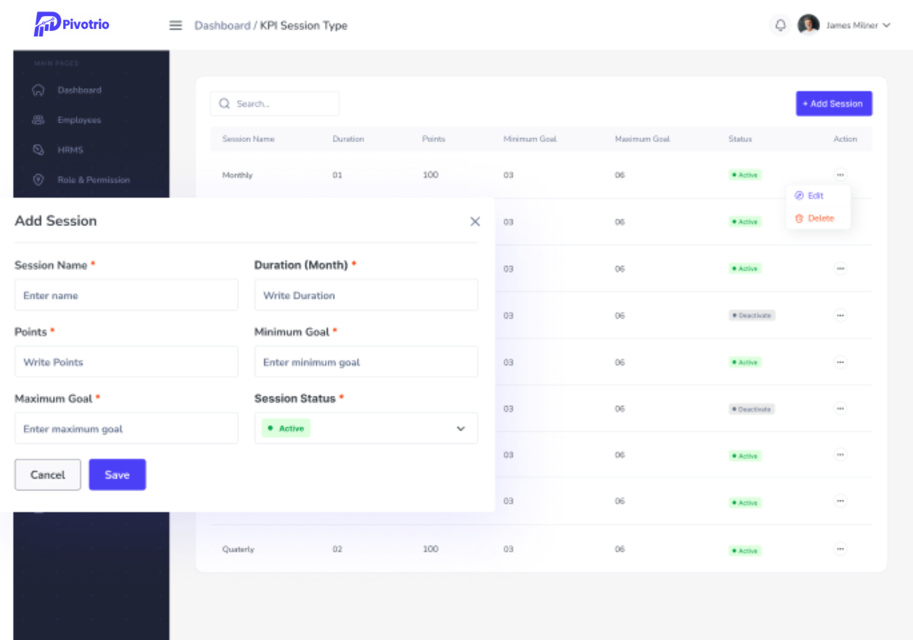
Task: Click the Employees sidebar icon
Action: click(38, 119)
